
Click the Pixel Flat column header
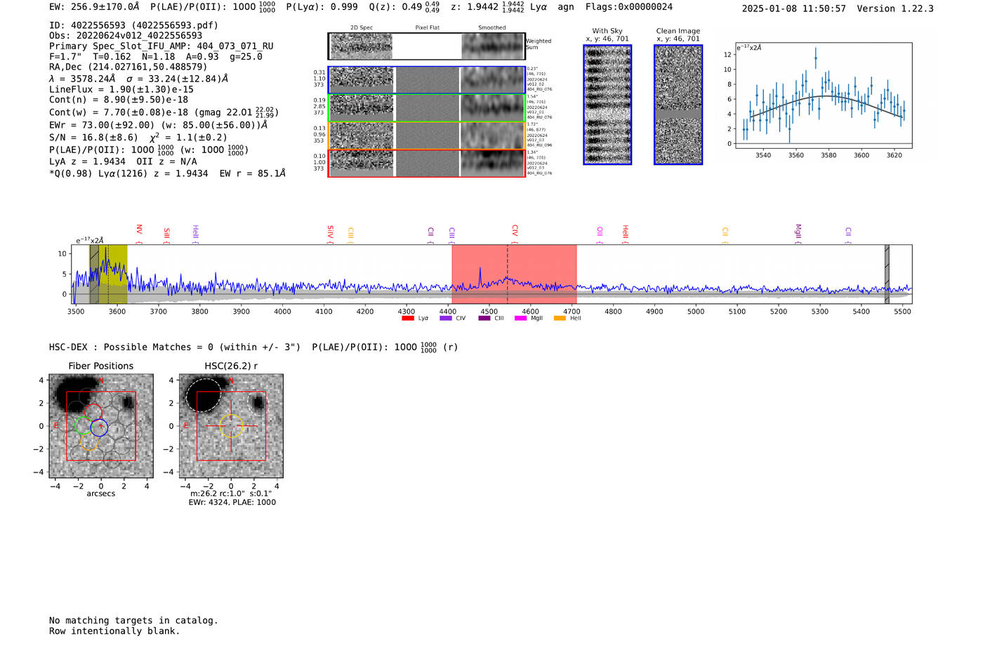(427, 28)
